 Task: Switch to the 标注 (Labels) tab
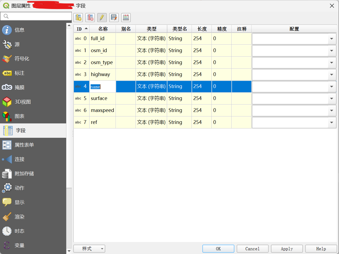(x=19, y=73)
